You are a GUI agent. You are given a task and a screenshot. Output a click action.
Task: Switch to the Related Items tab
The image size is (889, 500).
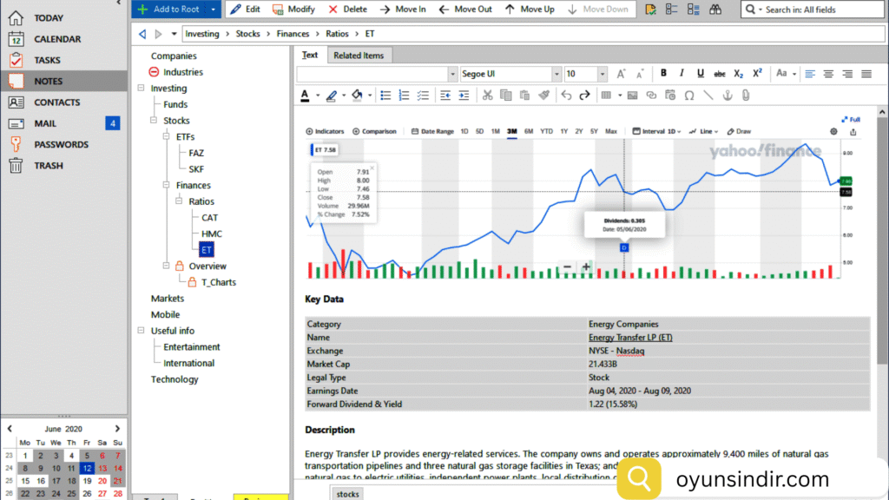pyautogui.click(x=358, y=56)
